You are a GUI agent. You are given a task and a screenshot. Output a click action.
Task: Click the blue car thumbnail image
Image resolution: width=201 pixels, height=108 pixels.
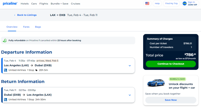(x=156, y=83)
